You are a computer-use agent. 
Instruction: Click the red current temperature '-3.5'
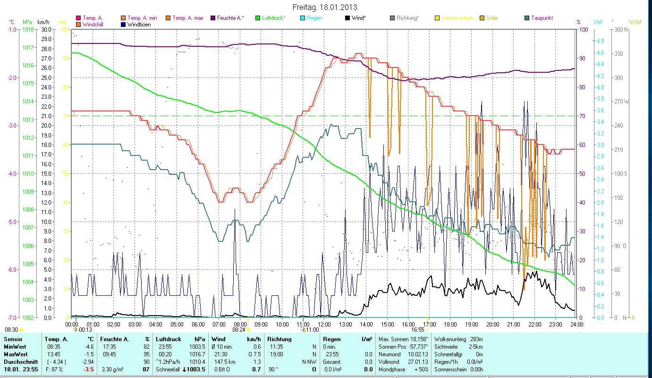click(x=89, y=369)
